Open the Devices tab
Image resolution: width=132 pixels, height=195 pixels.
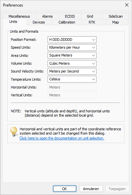[39, 22]
